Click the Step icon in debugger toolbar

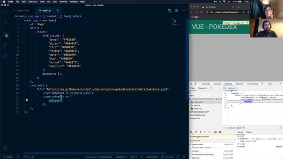pyautogui.click(x=209, y=132)
